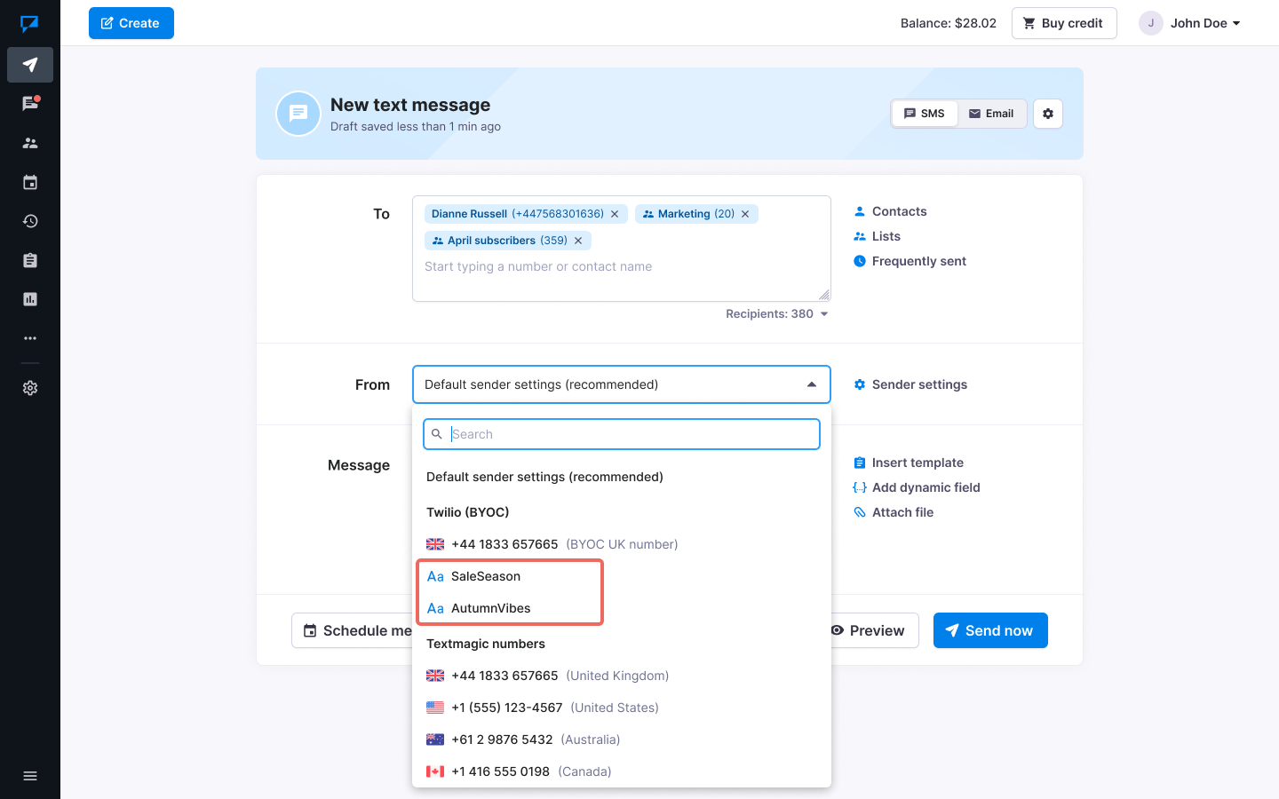
Task: Collapse the sender settings dropdown
Action: point(810,384)
